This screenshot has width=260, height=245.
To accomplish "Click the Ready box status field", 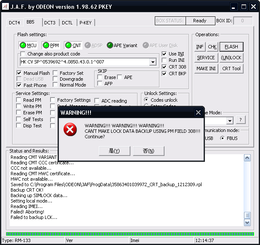I will click(x=200, y=21).
